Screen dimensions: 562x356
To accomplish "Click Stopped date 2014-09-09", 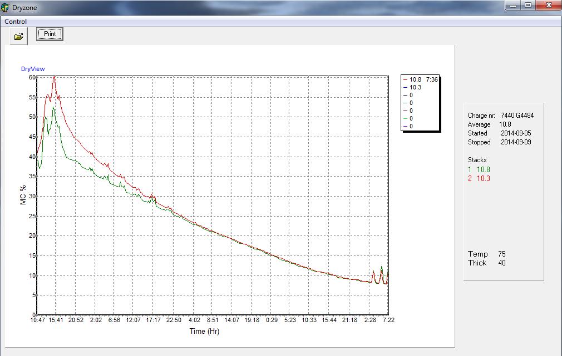I will 516,142.
